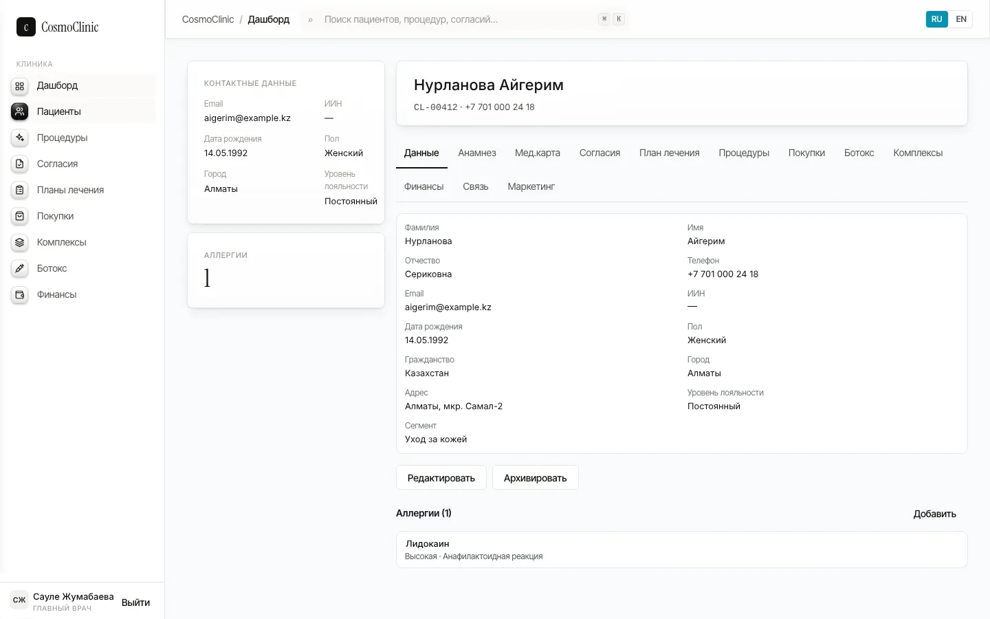
Task: Open the План лечения tab
Action: [670, 153]
